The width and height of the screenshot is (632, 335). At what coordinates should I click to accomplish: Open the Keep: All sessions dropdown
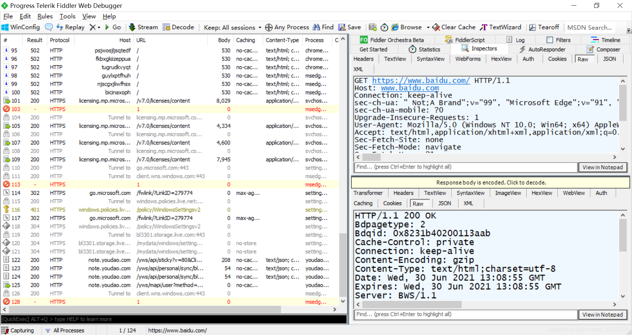click(232, 28)
